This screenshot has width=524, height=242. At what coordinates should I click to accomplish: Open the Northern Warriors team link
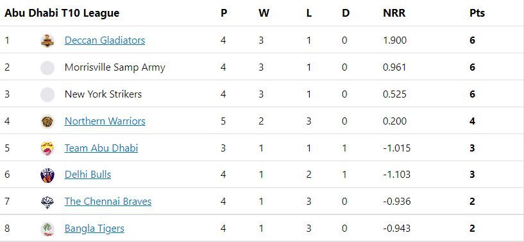(105, 121)
